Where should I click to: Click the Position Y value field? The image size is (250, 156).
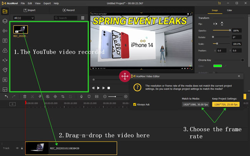pos(237,50)
